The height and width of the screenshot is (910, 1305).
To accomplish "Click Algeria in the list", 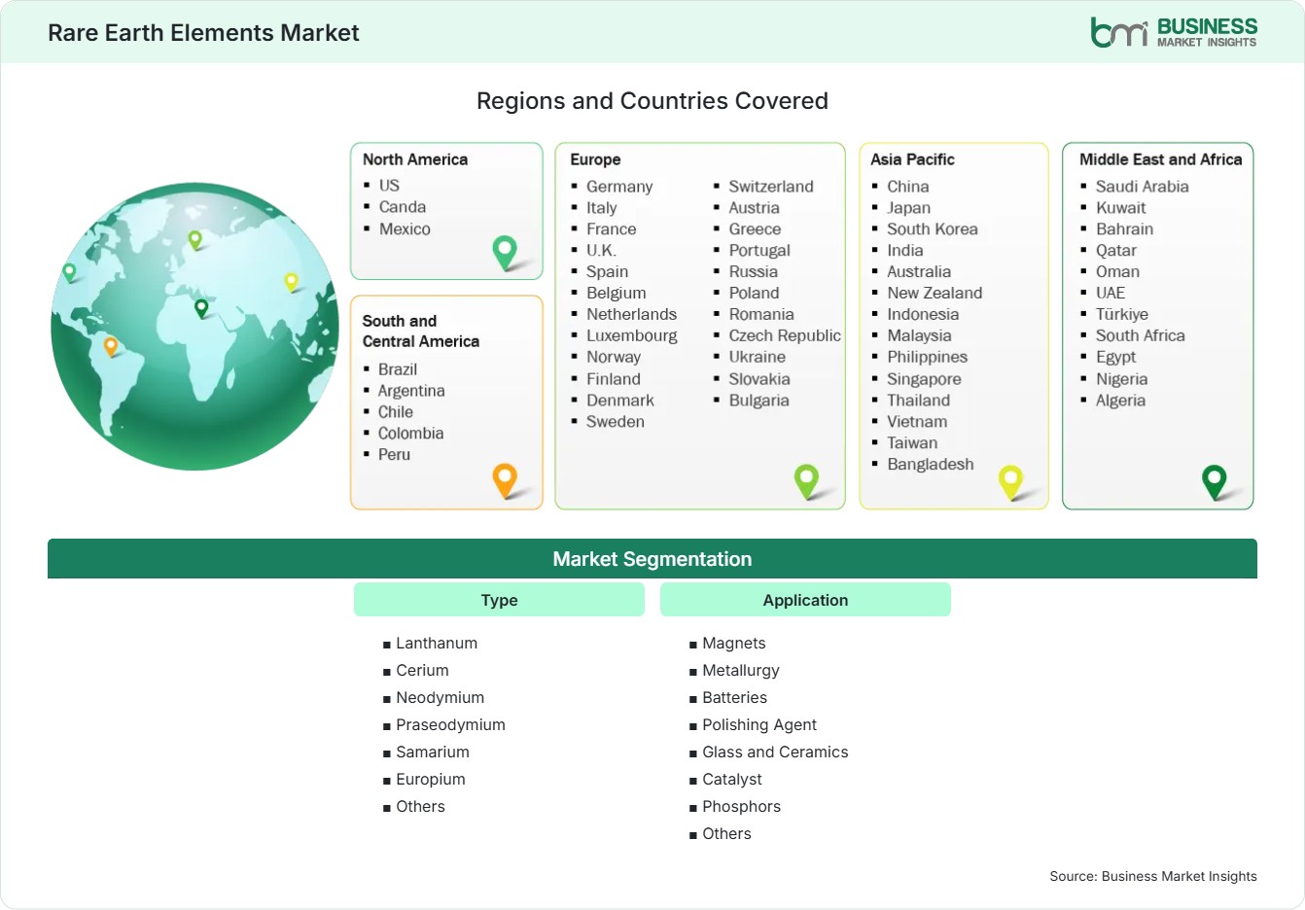I will click(1120, 401).
